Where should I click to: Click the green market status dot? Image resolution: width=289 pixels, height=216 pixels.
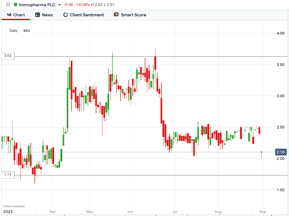click(16, 5)
